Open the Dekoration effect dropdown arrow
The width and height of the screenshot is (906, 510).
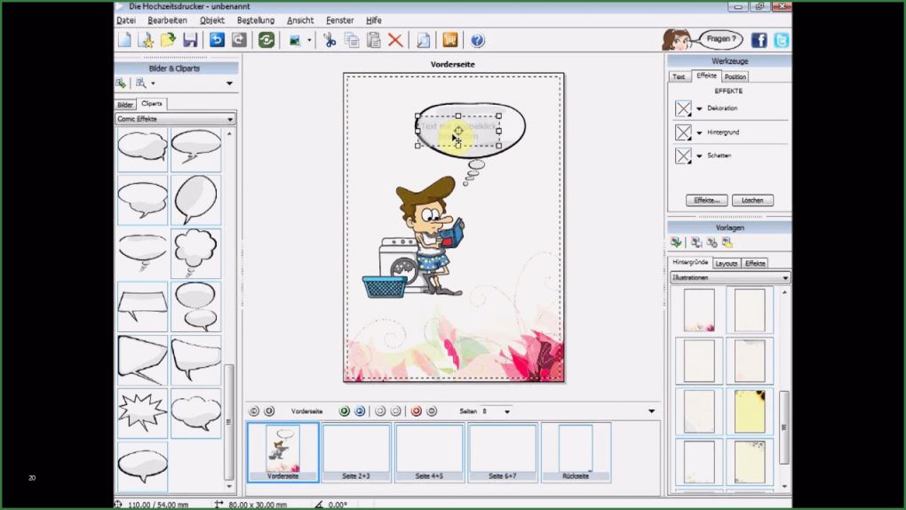[x=700, y=108]
